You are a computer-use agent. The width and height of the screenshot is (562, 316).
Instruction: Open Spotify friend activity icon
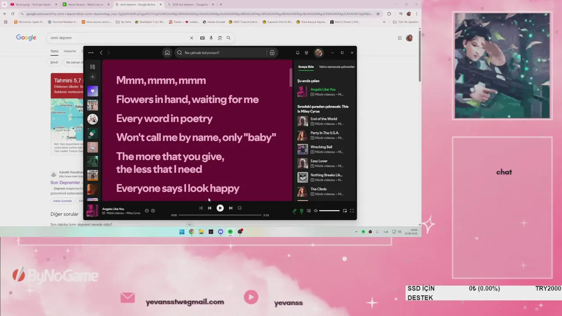pos(306,53)
